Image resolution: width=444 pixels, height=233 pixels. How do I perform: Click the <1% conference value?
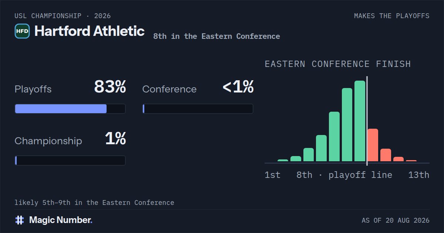tap(238, 87)
